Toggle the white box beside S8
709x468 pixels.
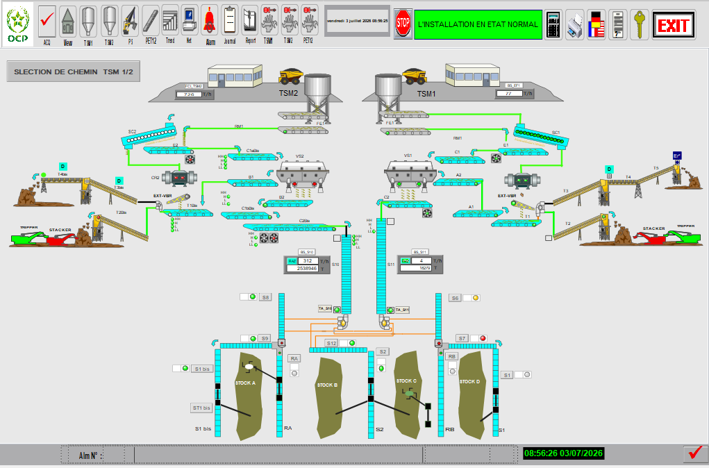pyautogui.click(x=244, y=296)
